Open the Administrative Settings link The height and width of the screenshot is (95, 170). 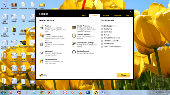point(86,43)
